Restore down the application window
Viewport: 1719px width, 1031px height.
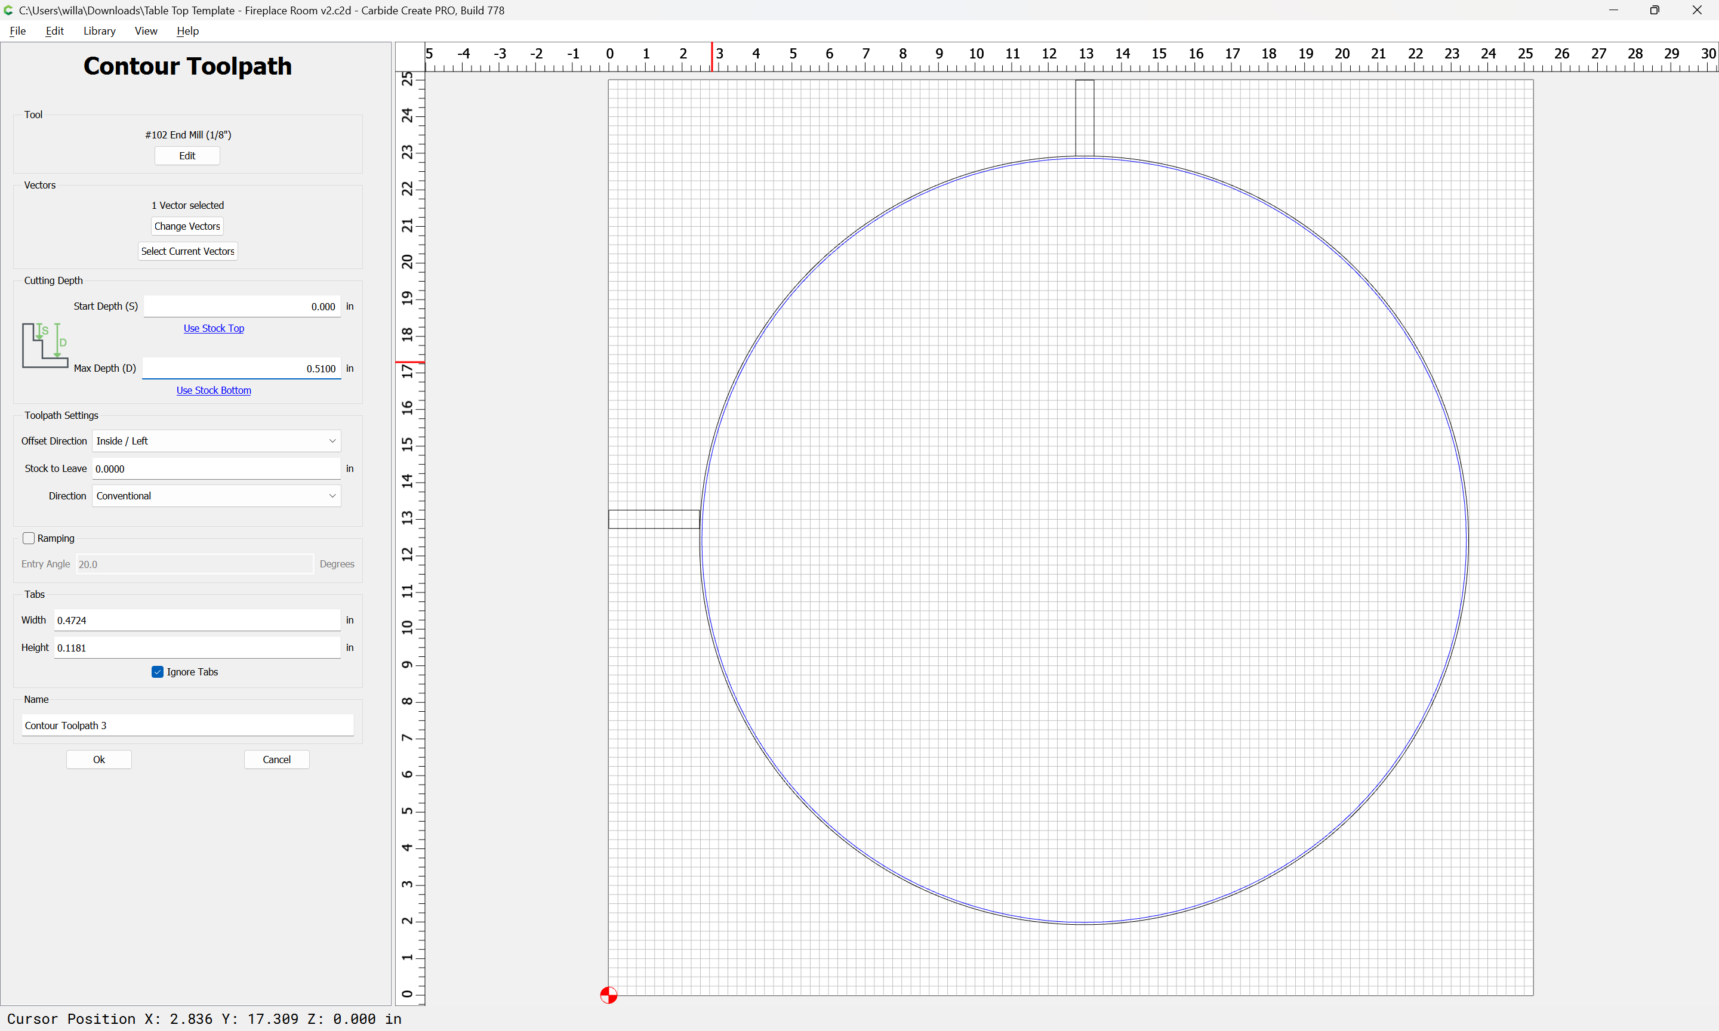[x=1655, y=10]
